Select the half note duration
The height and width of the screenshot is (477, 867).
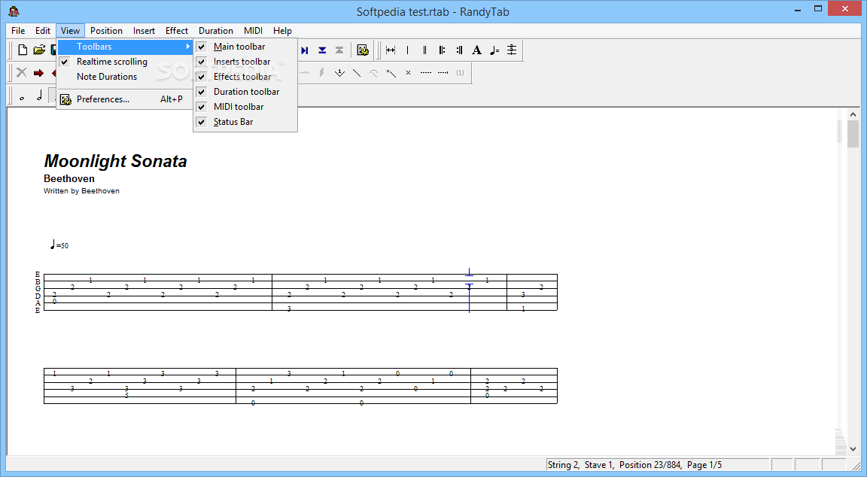pos(39,96)
